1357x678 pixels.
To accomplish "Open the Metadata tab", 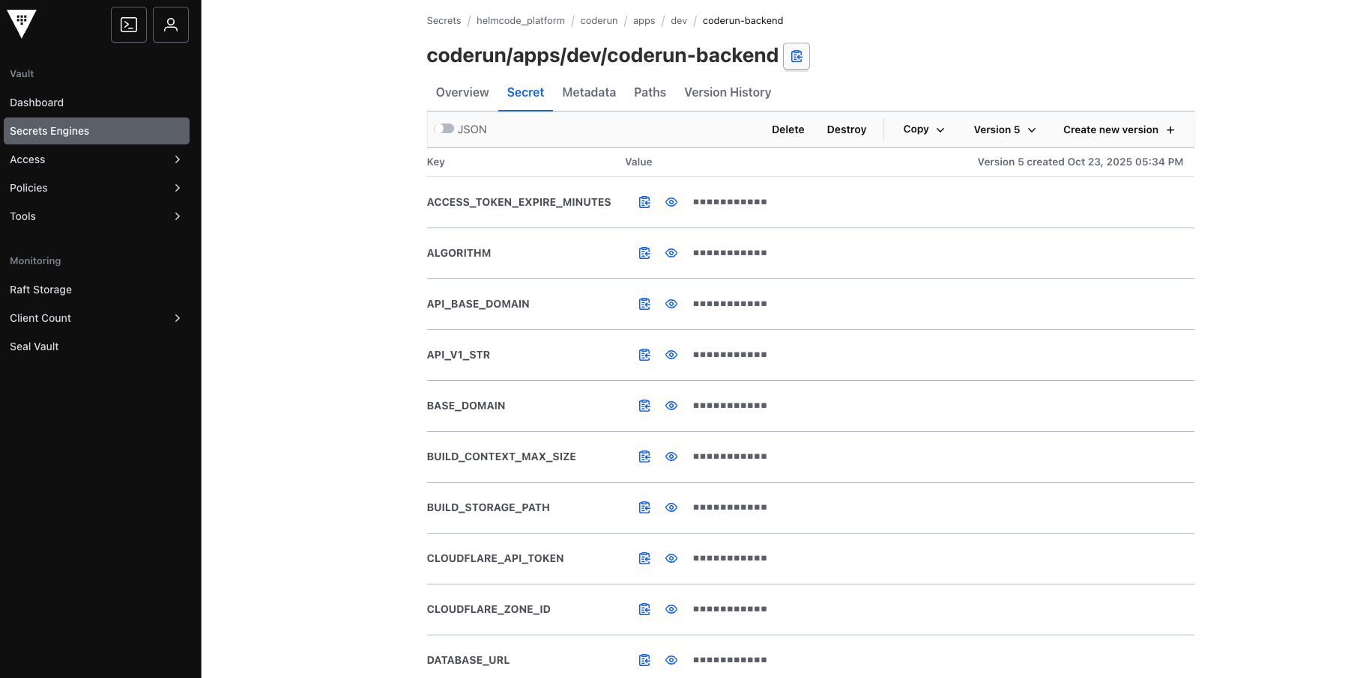I will [x=588, y=92].
